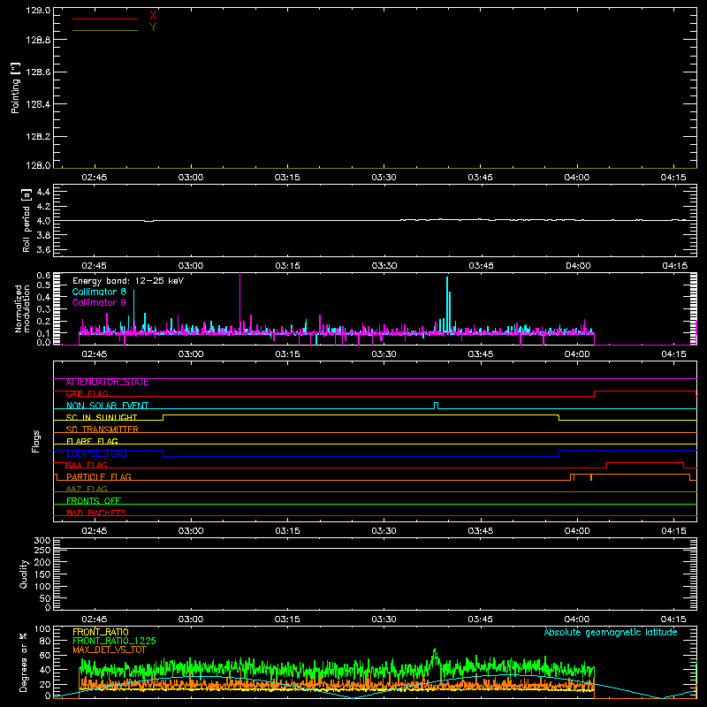
Task: Click the Absolute geomagnetic latitude label
Action: [x=611, y=632]
